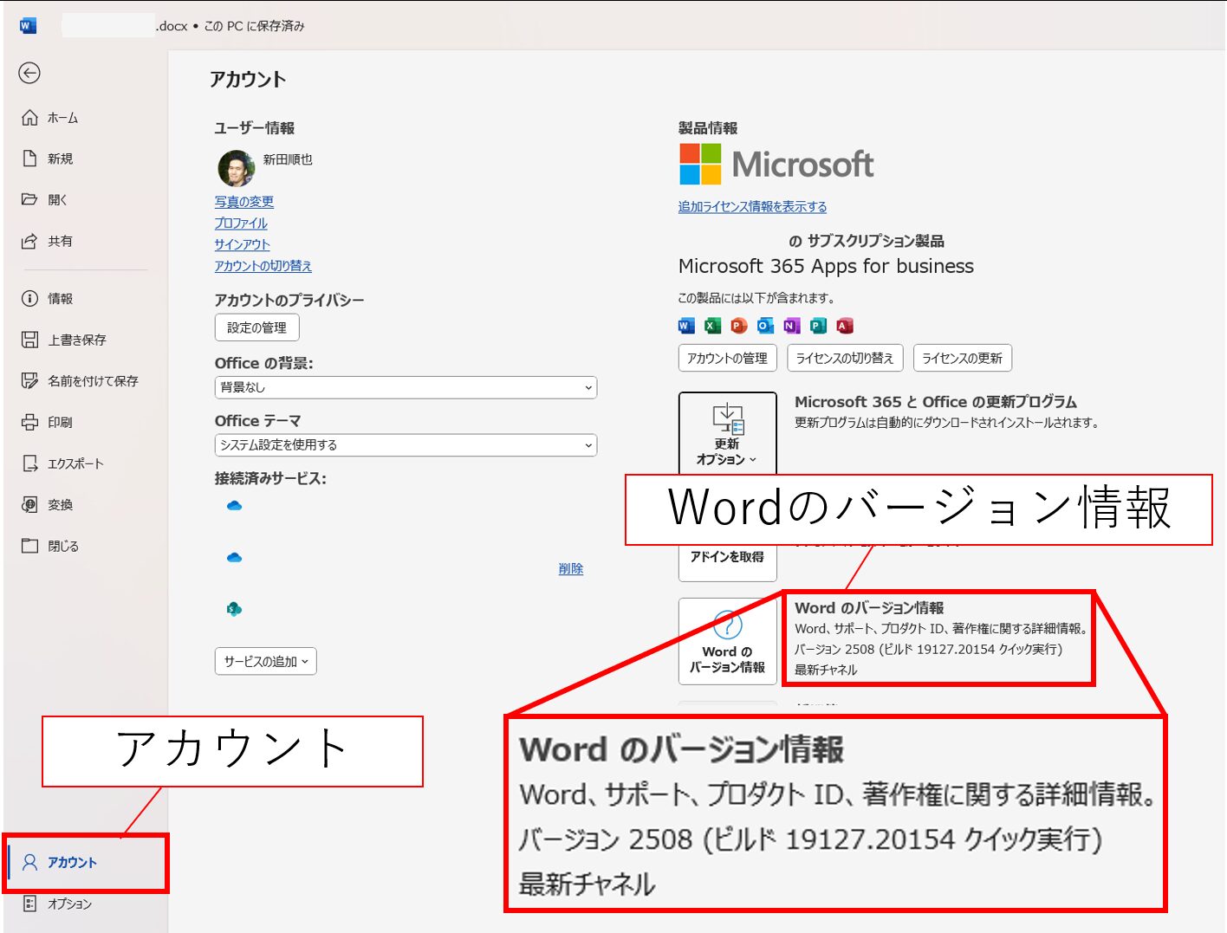Click the Outlook app icon in product info
This screenshot has height=933, width=1227.
pos(765,326)
